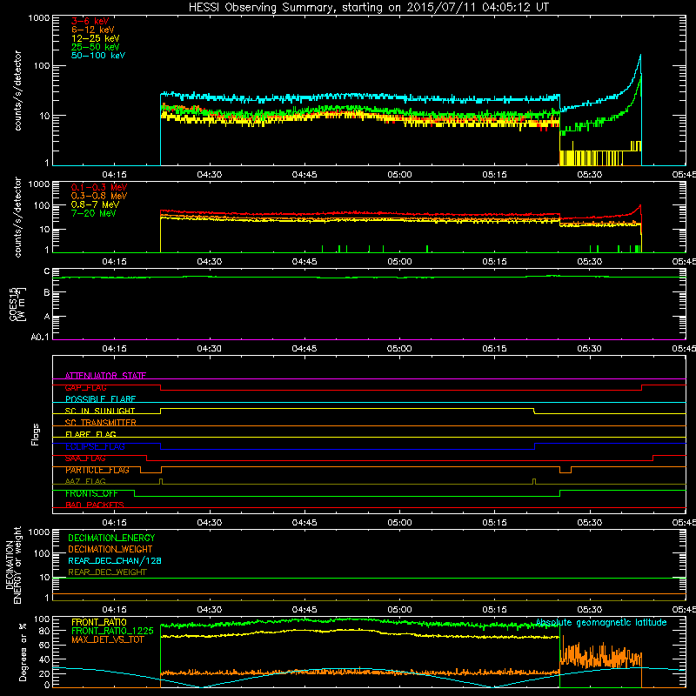
Task: Select the ECLIPSE_FLAG label
Action: tap(95, 446)
